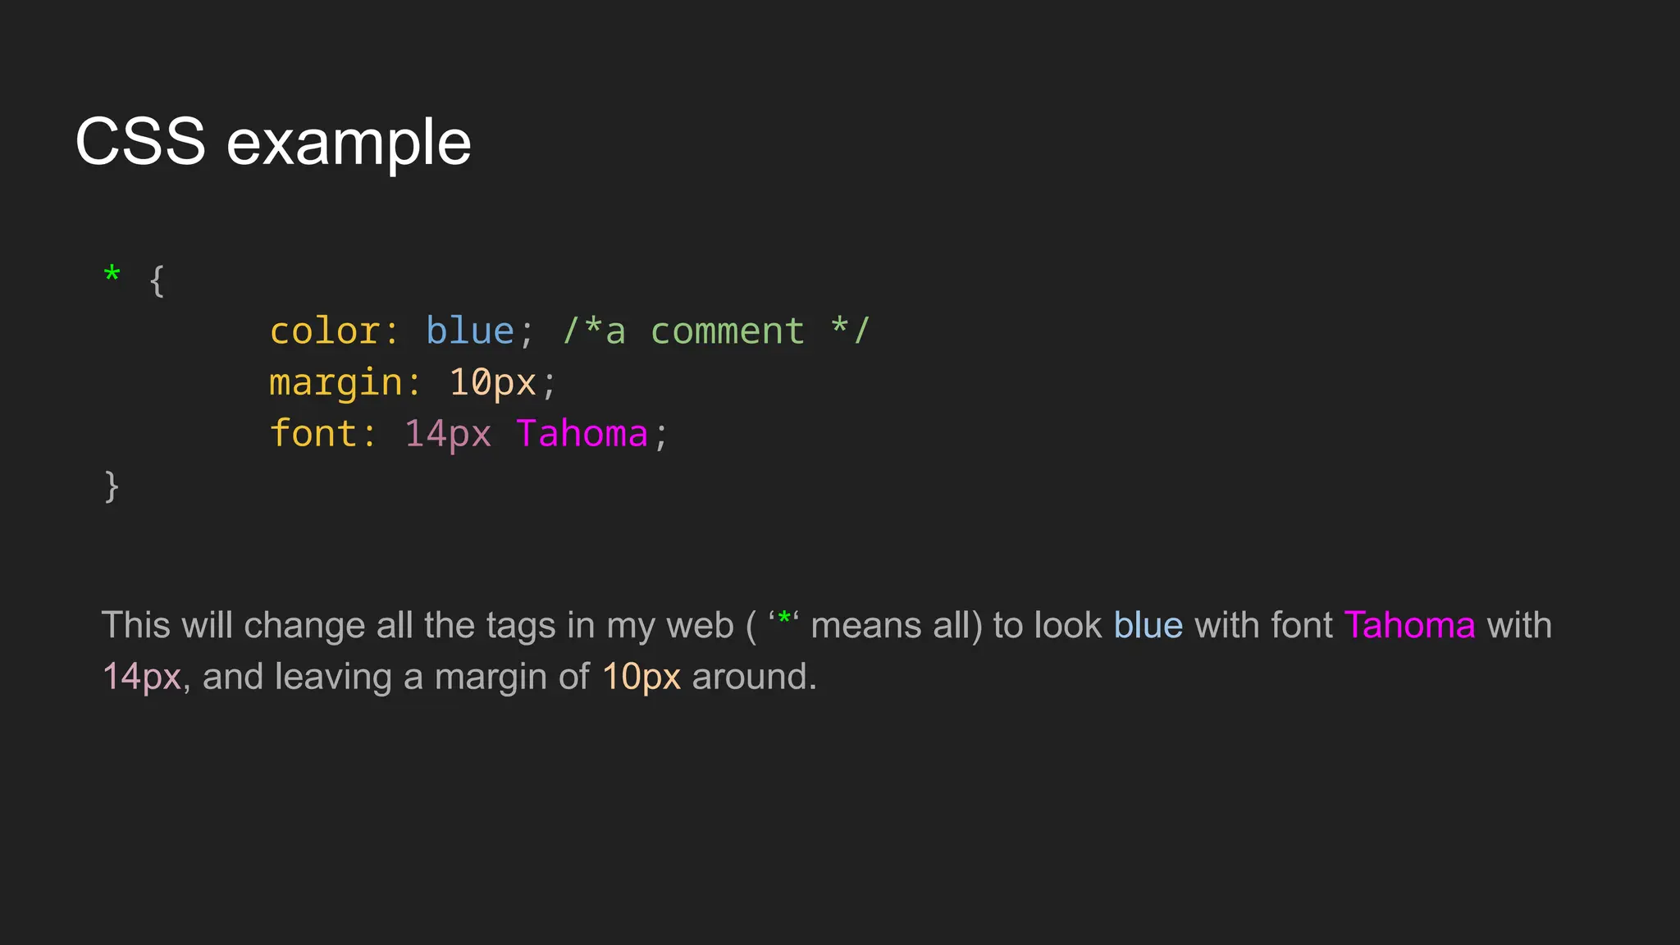This screenshot has width=1680, height=945.
Task: Click 'Tahoma' in the description paragraph
Action: (x=1410, y=626)
